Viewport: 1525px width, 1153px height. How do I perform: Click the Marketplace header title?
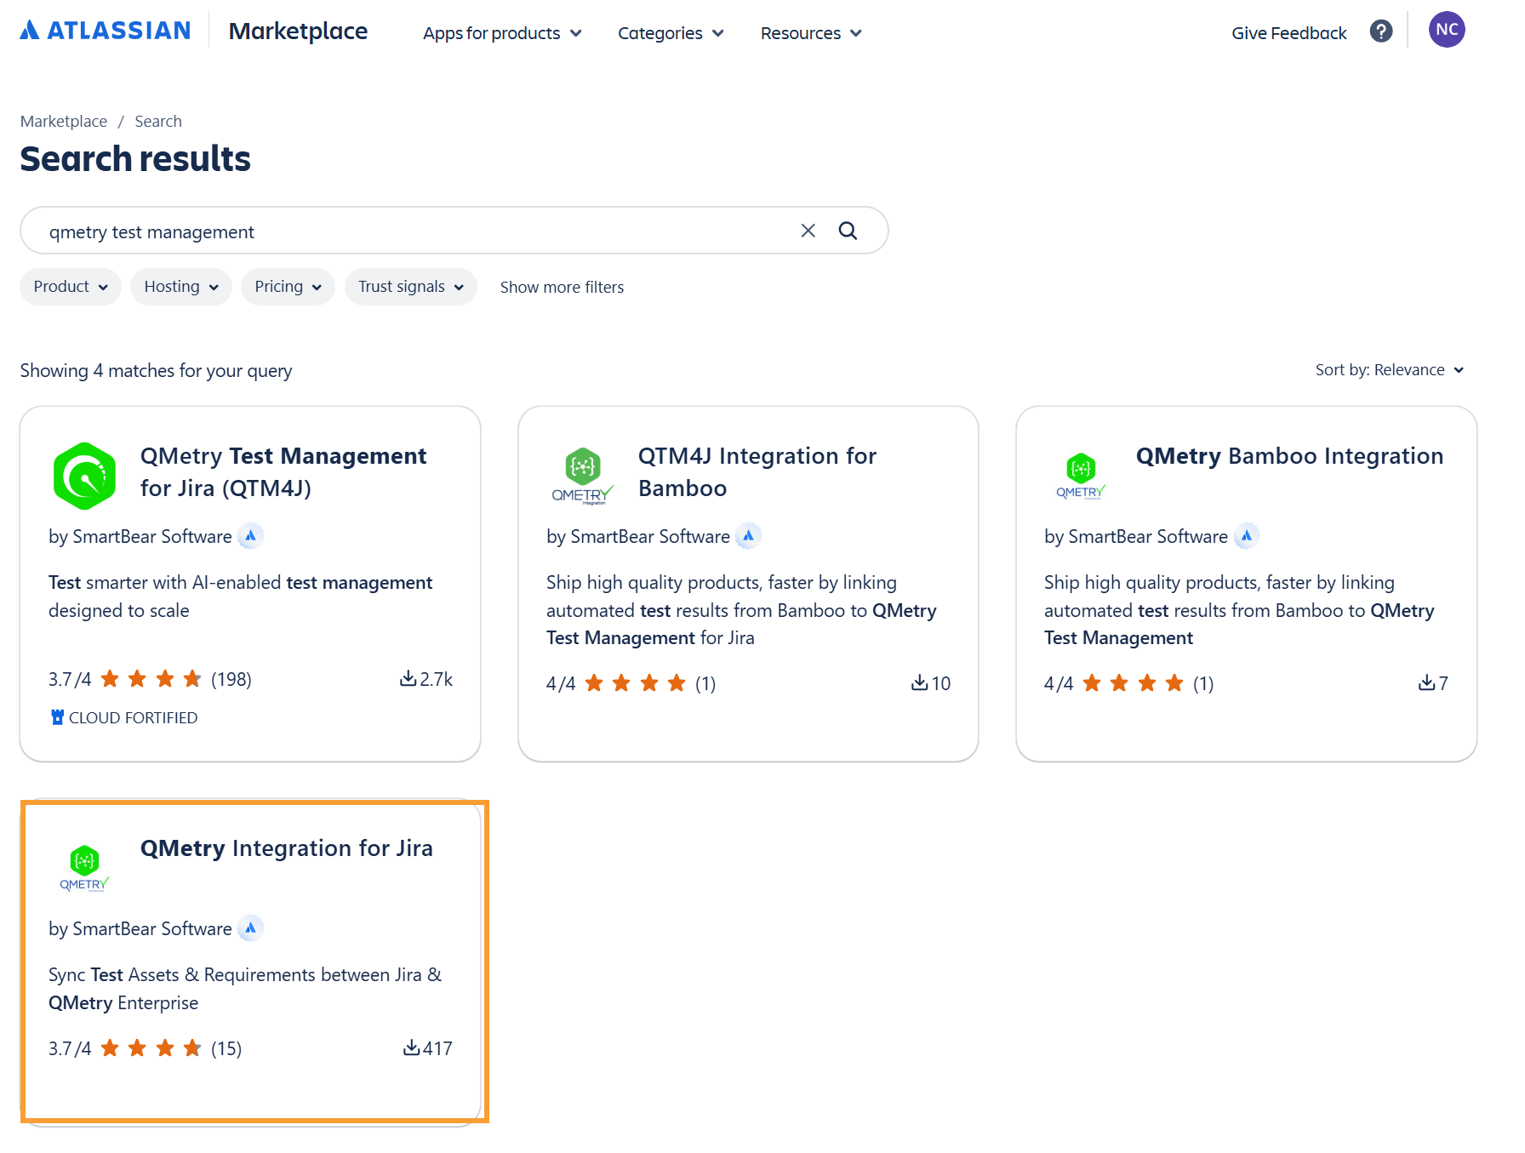pos(299,31)
